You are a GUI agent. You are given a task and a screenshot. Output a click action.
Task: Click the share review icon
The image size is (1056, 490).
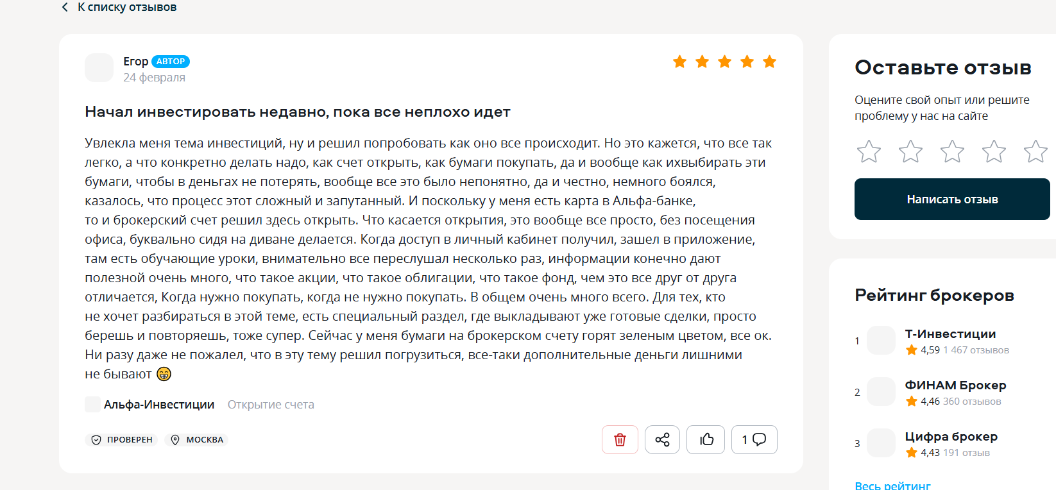coord(662,440)
